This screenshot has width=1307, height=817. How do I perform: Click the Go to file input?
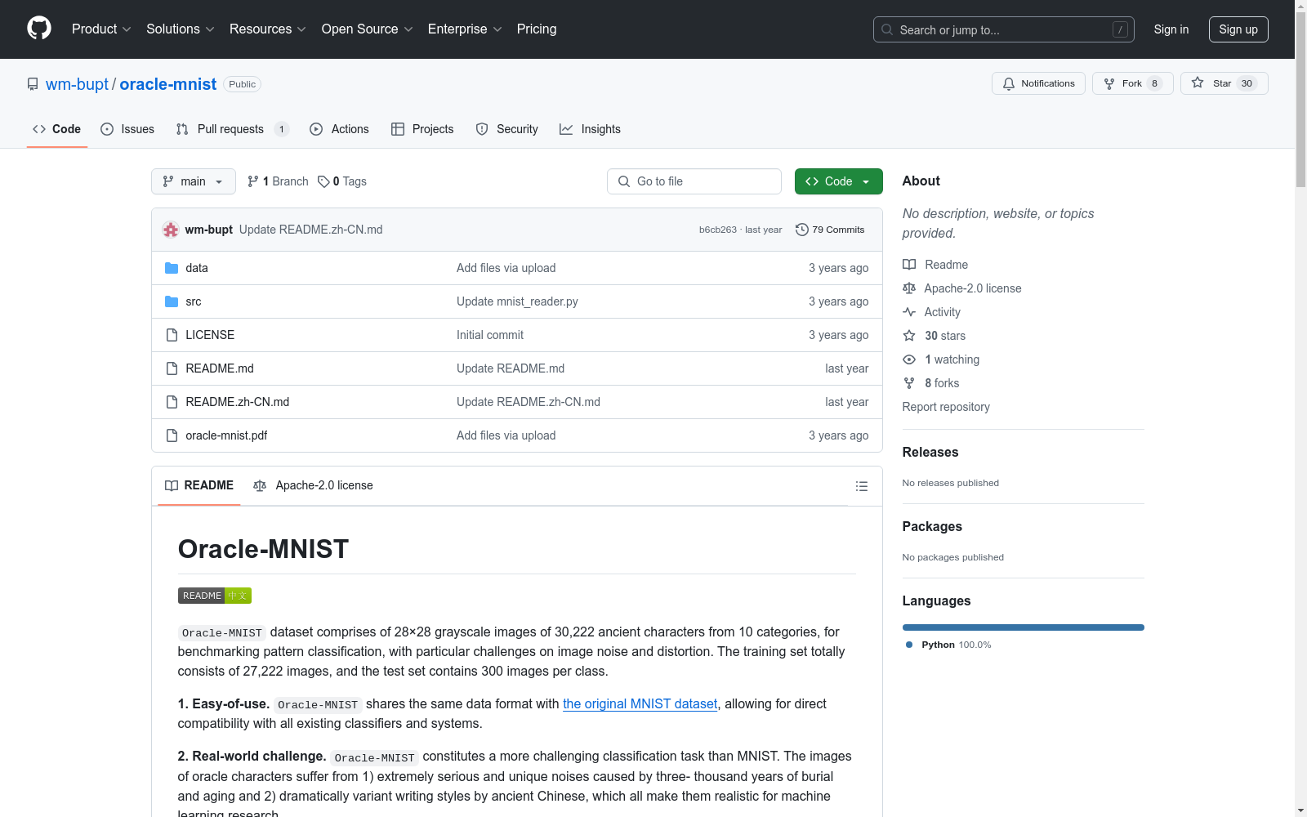[x=694, y=181]
